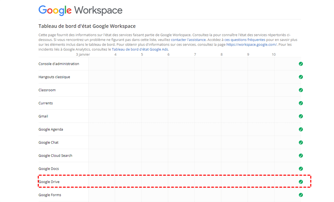The height and width of the screenshot is (202, 334).
Task: Visit the https://workspace.google.com/ link
Action: 252,44
